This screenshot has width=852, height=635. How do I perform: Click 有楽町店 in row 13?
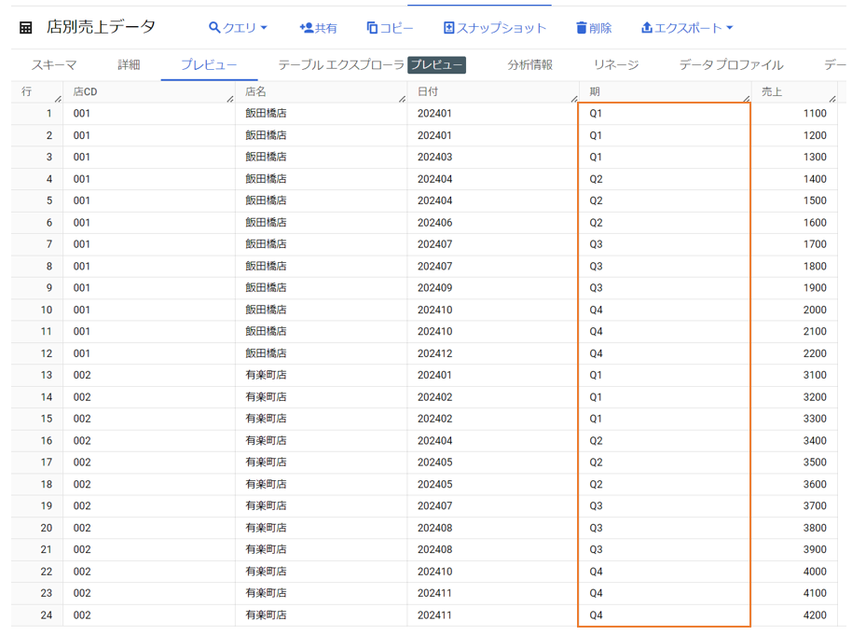click(266, 375)
